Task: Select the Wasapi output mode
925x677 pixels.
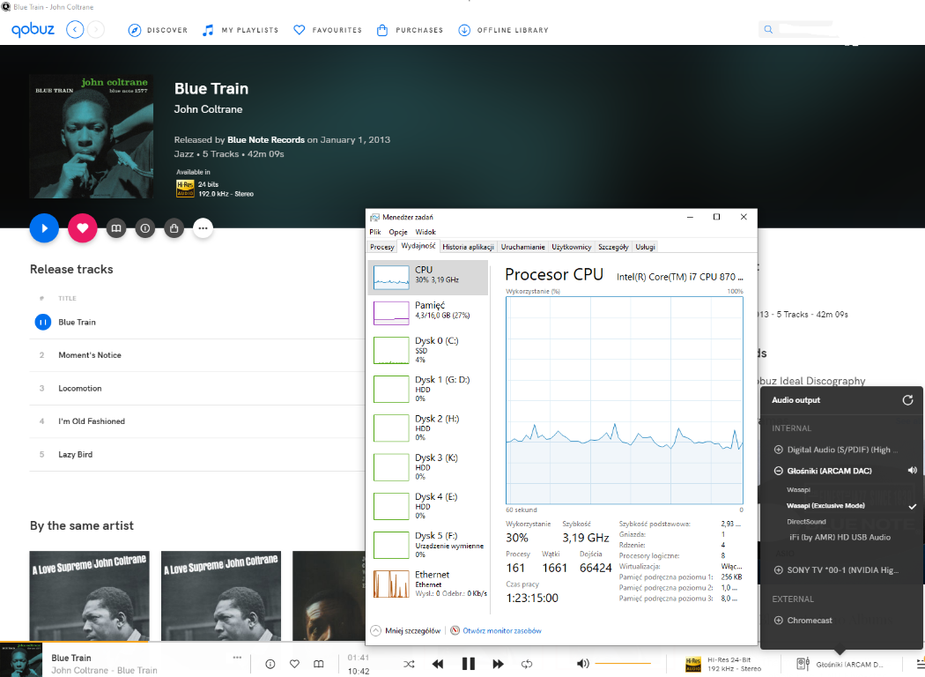Action: (x=799, y=490)
